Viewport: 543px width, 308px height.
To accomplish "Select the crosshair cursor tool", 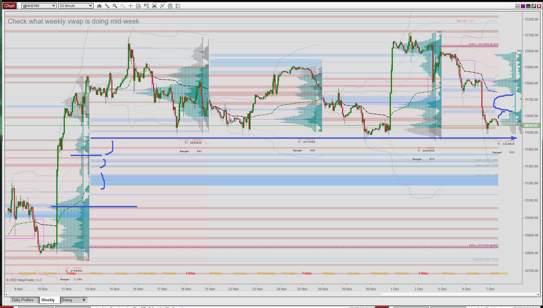I will coord(130,6).
